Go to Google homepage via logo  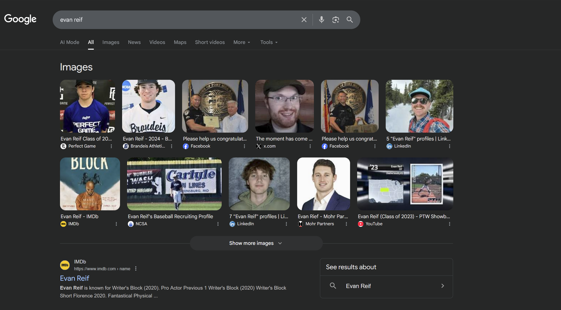pos(20,19)
